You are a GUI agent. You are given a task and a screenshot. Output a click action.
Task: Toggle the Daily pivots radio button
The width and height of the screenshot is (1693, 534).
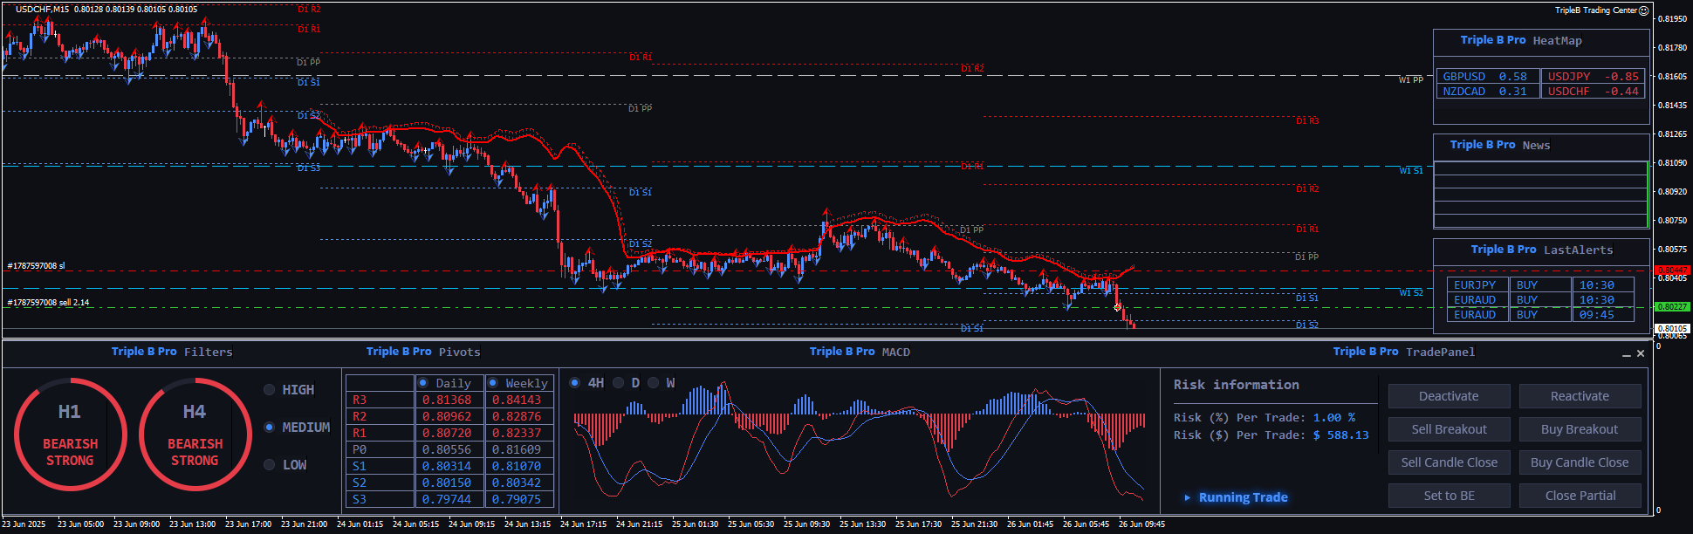423,383
